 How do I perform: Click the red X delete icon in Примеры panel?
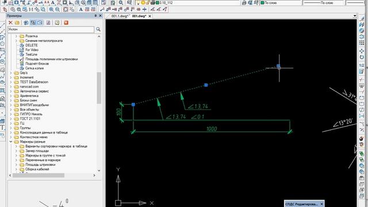click(x=10, y=22)
